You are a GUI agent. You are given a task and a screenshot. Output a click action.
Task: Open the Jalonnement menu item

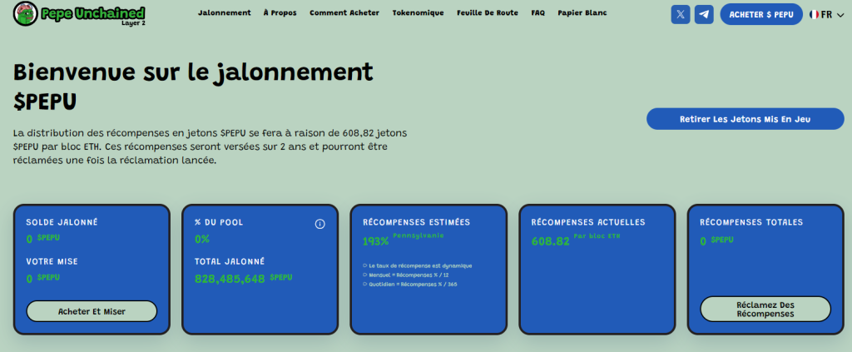click(x=225, y=13)
